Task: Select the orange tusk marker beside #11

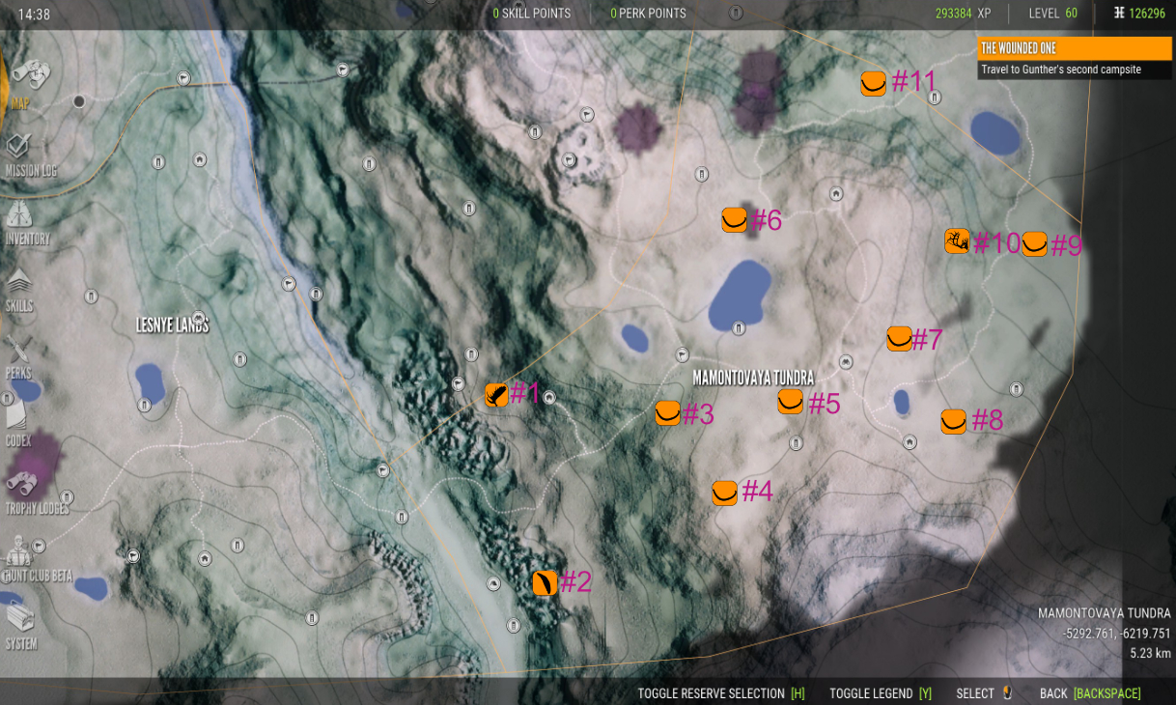Action: click(x=873, y=83)
